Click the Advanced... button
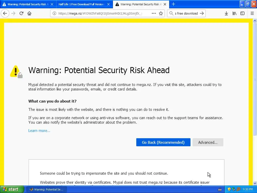This screenshot has height=193, width=257. pos(208,142)
